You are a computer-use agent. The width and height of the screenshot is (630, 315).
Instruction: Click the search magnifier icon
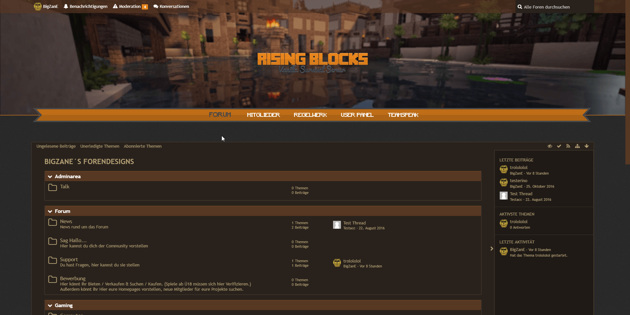coord(520,7)
